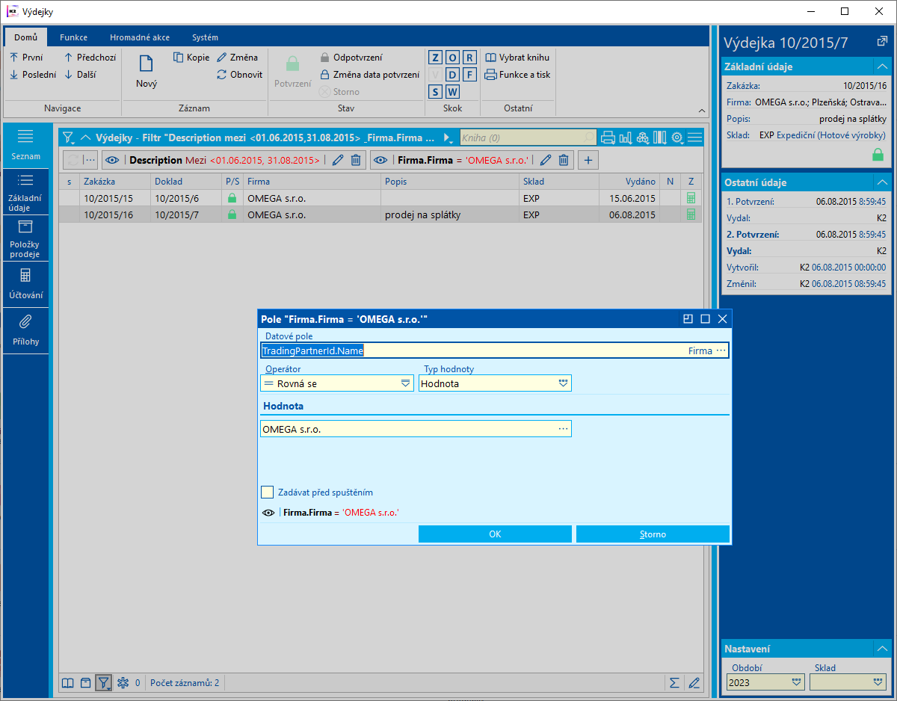The width and height of the screenshot is (897, 701).
Task: Open the Funkce ribbon tab
Action: (x=74, y=37)
